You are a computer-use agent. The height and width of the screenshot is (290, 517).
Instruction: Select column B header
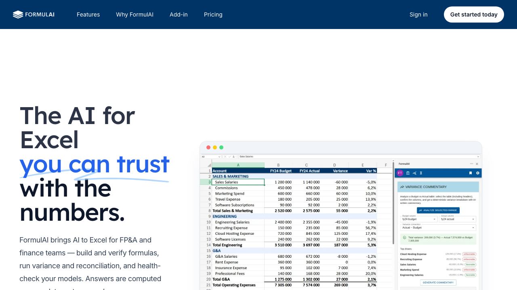tap(278, 165)
